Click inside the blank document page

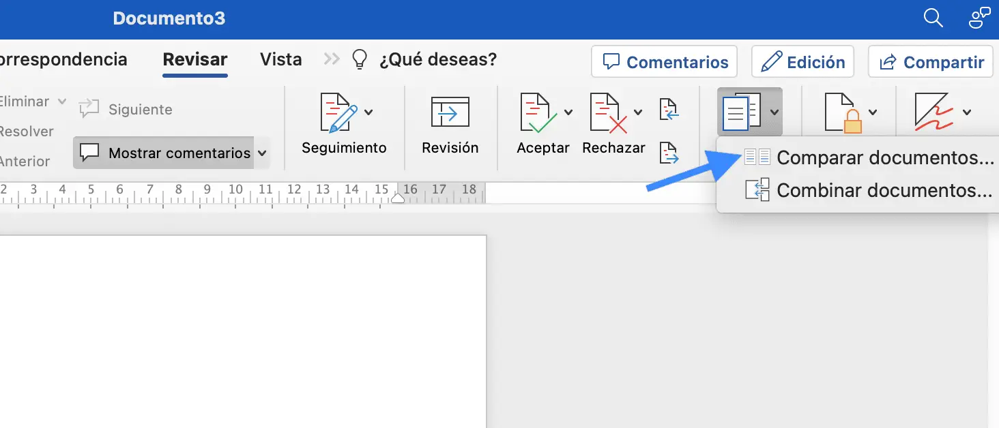[242, 332]
